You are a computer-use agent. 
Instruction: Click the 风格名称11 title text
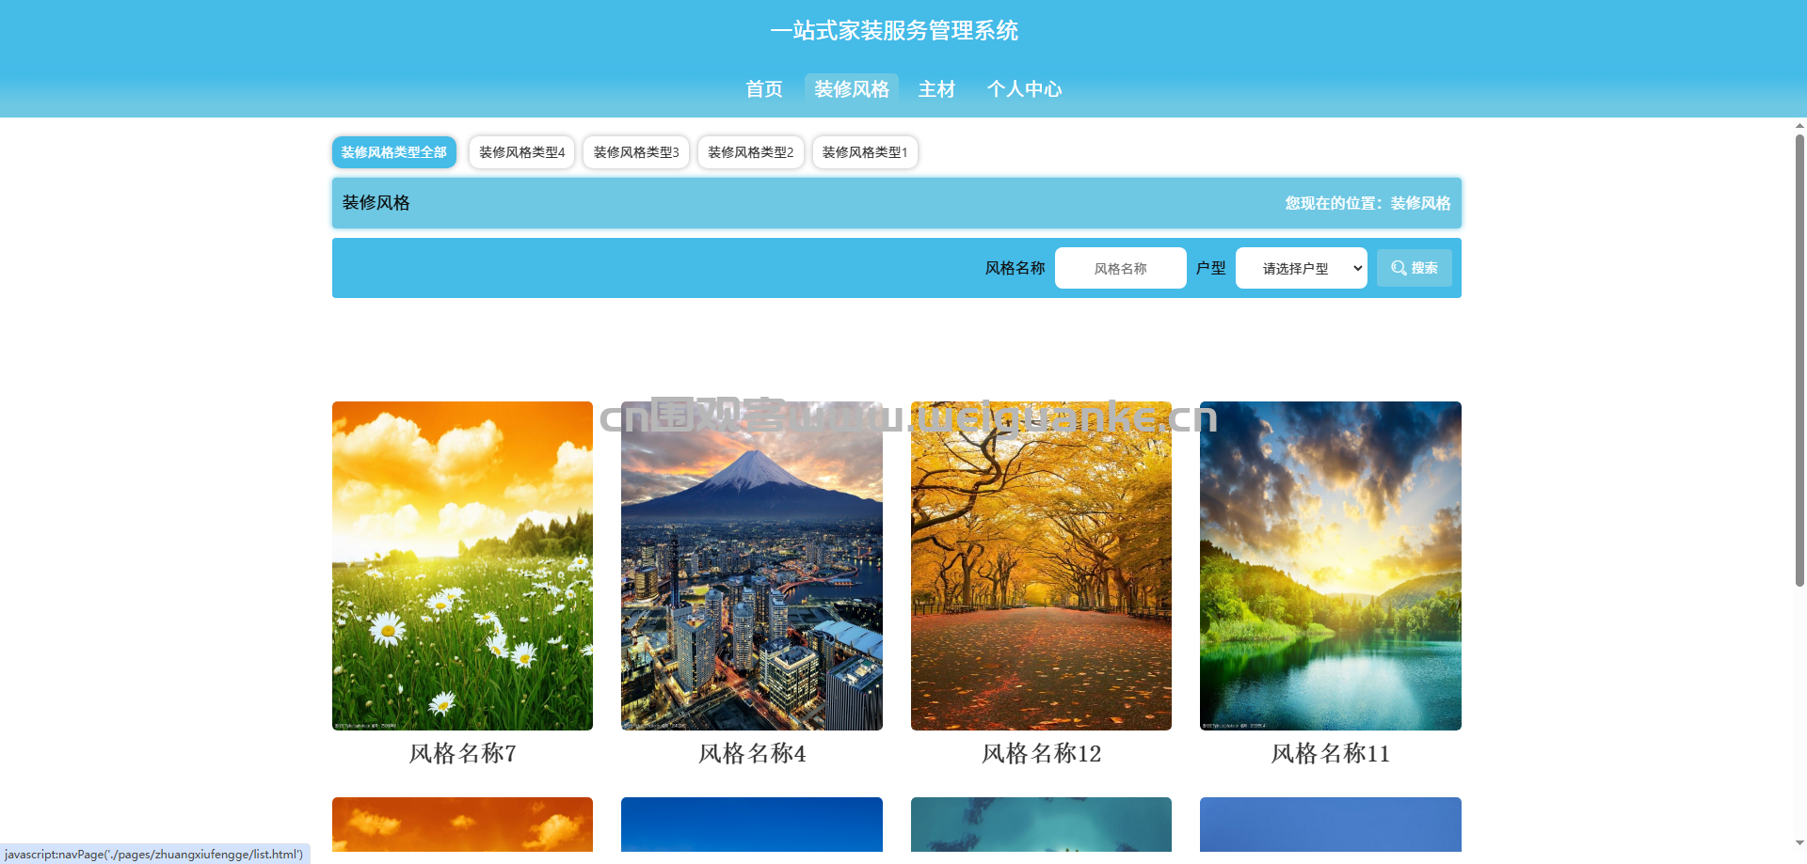[1331, 753]
